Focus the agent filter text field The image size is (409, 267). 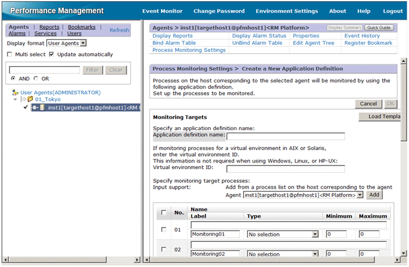(x=45, y=70)
